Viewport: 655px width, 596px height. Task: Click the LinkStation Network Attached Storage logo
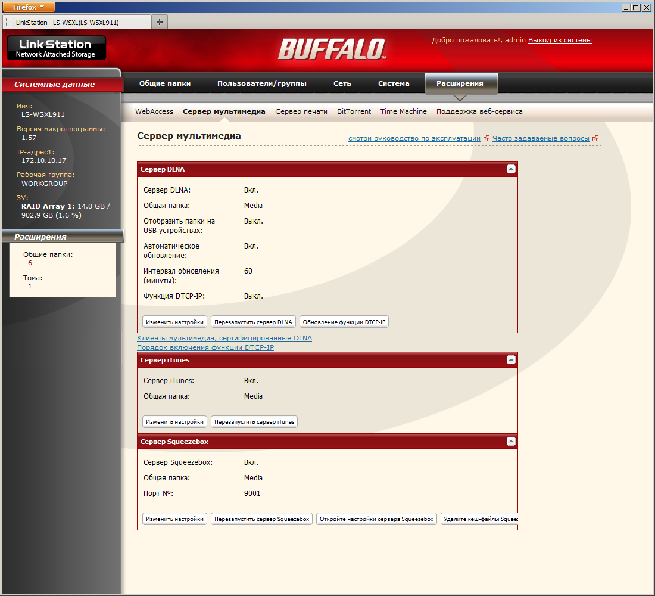coord(57,48)
